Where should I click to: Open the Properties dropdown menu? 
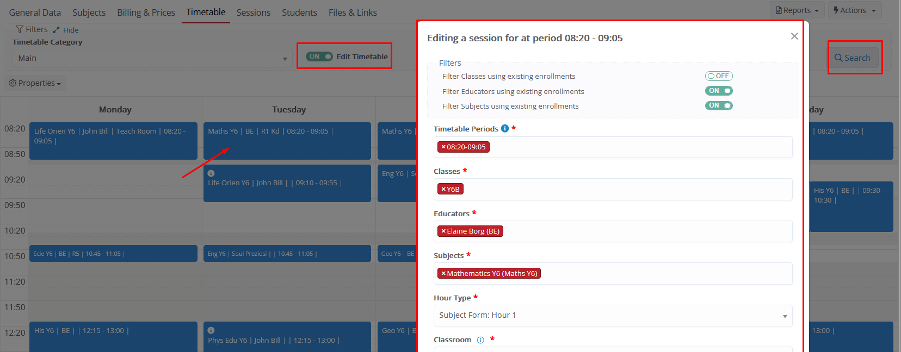pyautogui.click(x=35, y=83)
